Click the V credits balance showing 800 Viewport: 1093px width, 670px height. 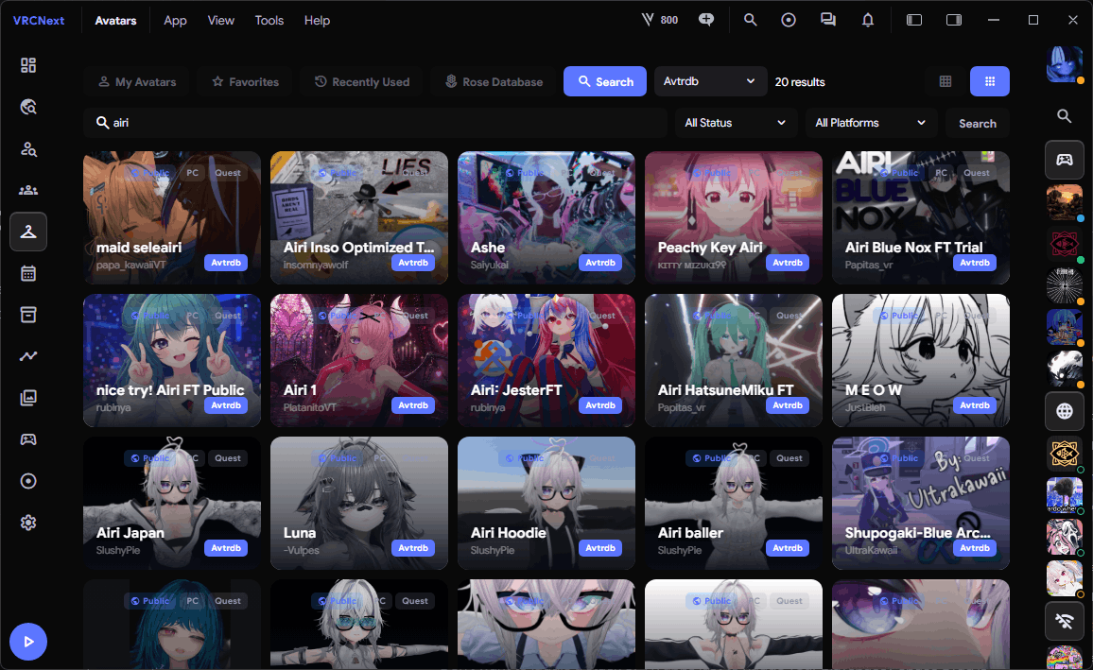pyautogui.click(x=659, y=20)
